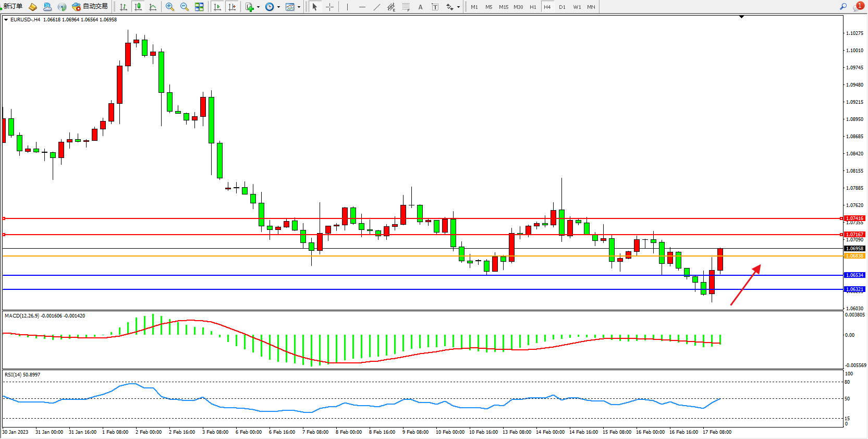The width and height of the screenshot is (868, 439).
Task: Select the Fibonacci retracement tool
Action: point(406,7)
